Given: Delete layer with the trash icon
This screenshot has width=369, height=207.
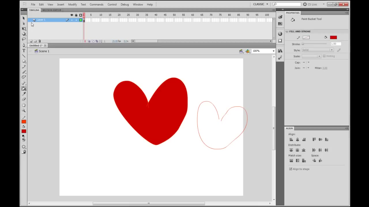Looking at the screenshot, I should click(39, 41).
